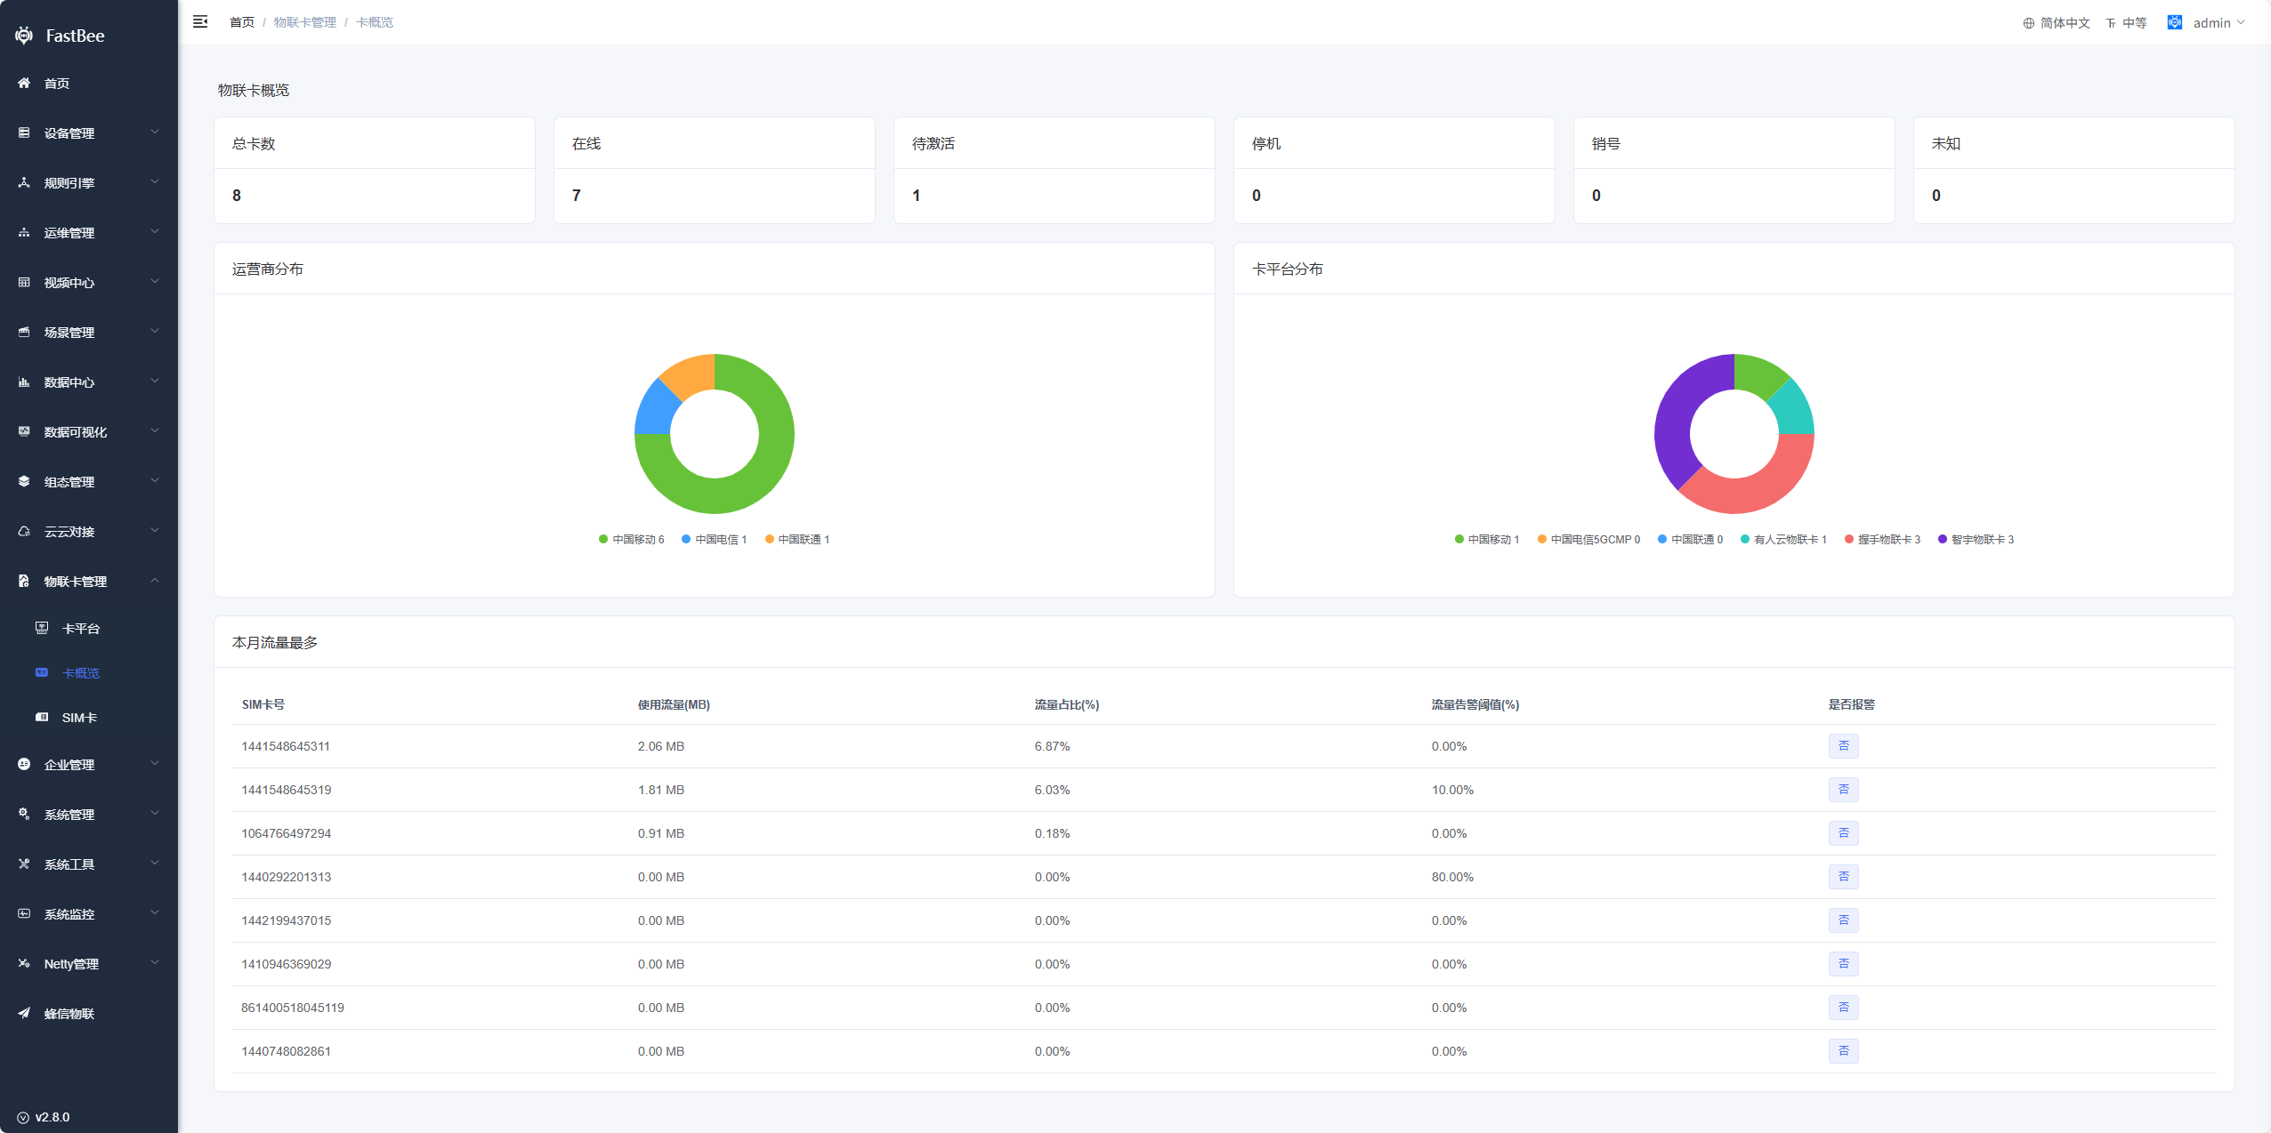
Task: Click the admin avatar icon
Action: coord(2174,22)
